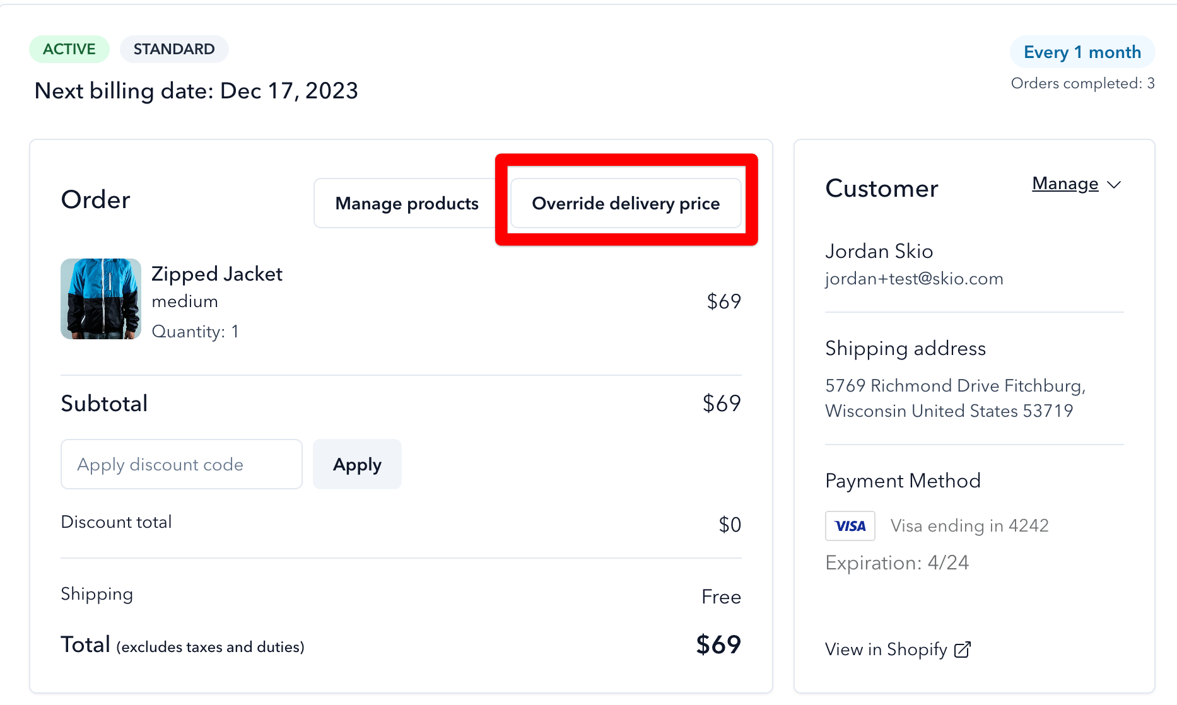Select the Zipped Jacket product name
1177x705 pixels.
217,274
